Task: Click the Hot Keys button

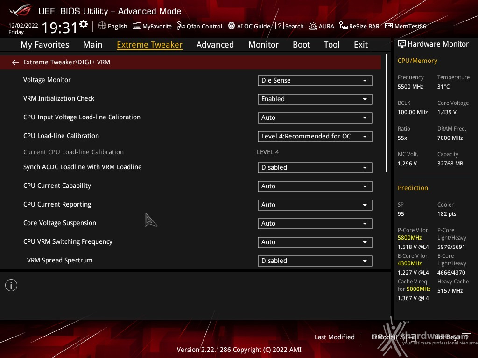Action: pyautogui.click(x=452, y=337)
